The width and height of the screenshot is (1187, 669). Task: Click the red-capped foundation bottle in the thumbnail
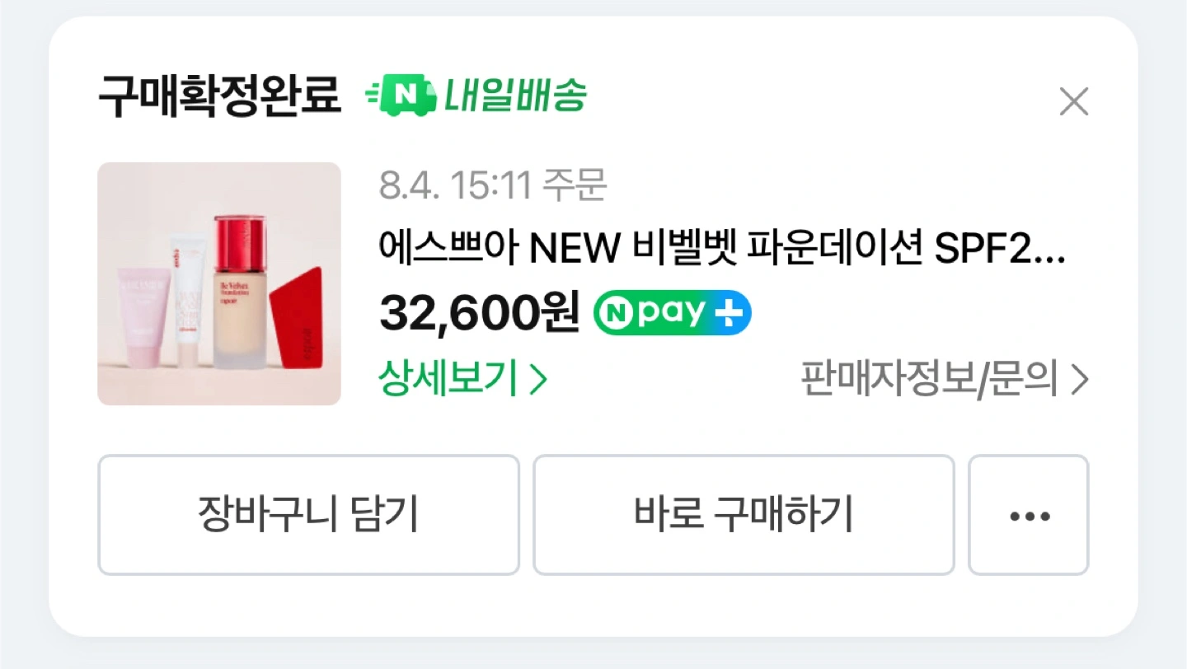click(x=239, y=292)
